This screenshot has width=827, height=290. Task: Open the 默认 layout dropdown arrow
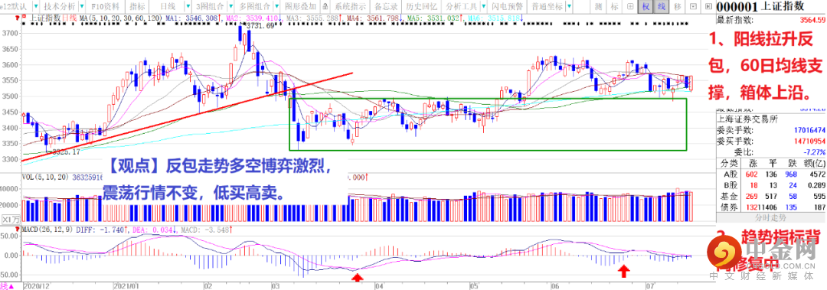(x=35, y=6)
